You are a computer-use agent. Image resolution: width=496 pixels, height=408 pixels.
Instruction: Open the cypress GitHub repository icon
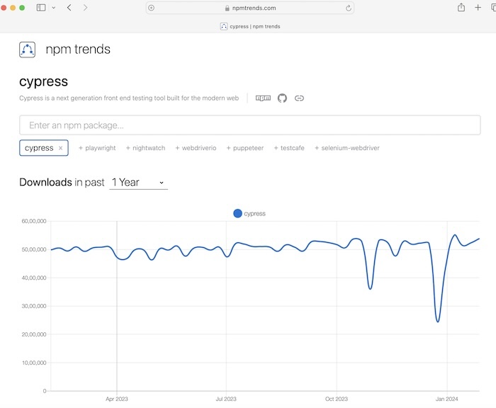[x=282, y=98]
